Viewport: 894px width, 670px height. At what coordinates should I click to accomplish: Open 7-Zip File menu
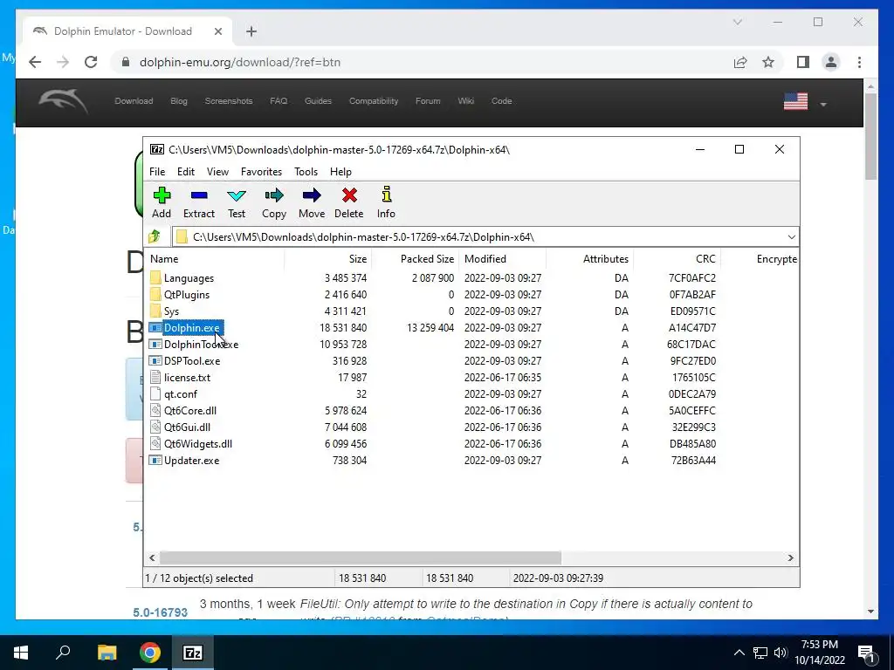(x=157, y=172)
